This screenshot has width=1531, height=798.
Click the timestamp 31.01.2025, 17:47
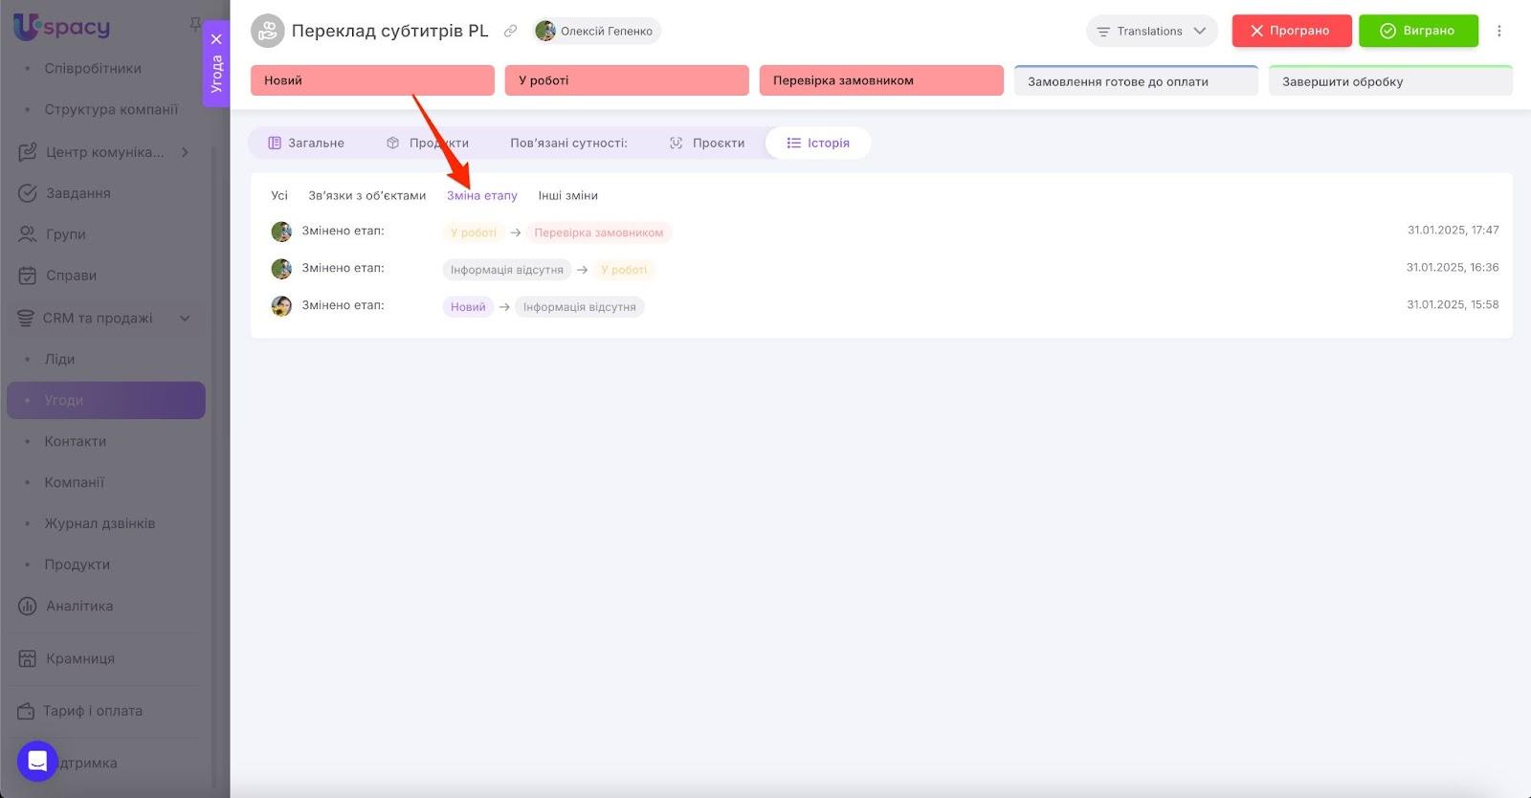(1453, 231)
